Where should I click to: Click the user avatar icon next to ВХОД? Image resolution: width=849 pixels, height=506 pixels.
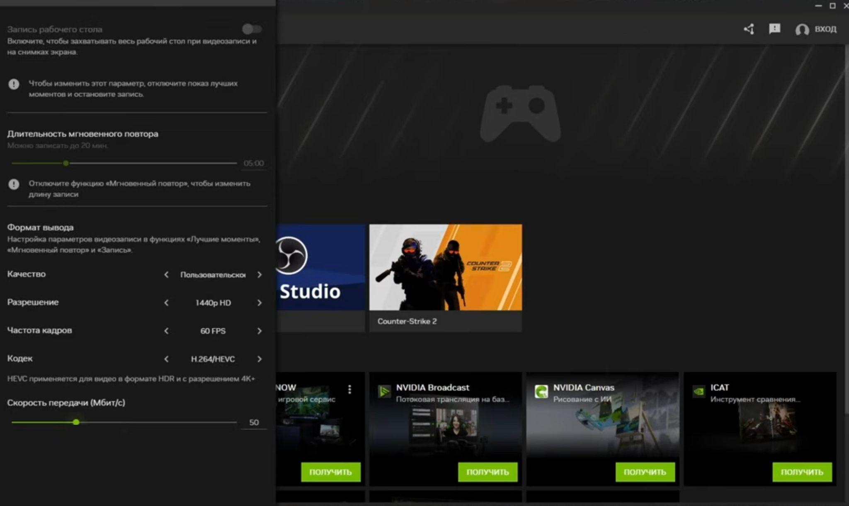point(802,29)
